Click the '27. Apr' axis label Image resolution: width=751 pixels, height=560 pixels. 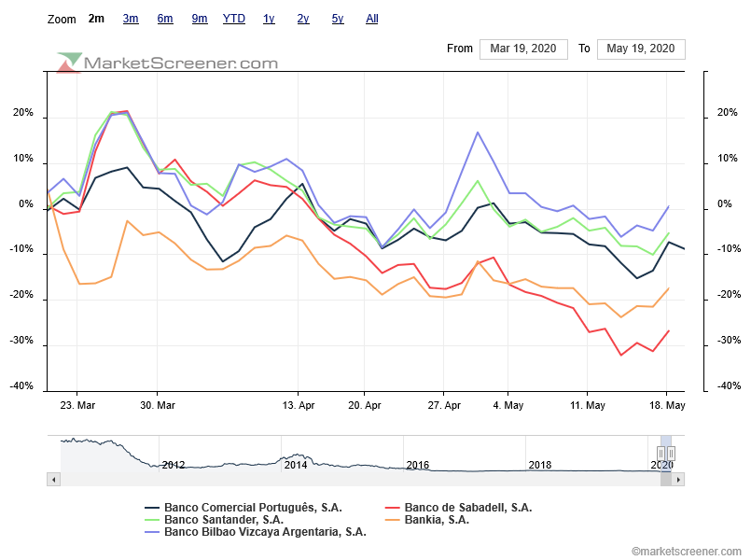444,405
